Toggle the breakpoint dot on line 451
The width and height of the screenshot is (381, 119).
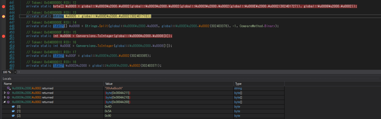pos(3,36)
